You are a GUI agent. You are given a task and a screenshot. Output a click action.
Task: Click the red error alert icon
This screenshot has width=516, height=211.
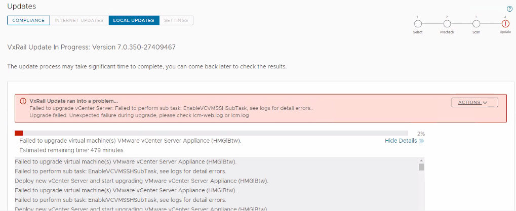[23, 101]
